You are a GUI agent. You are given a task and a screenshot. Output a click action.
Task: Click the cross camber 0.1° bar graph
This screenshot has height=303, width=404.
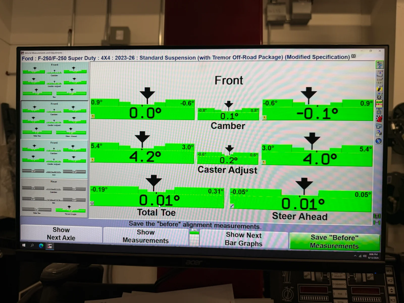(x=228, y=114)
